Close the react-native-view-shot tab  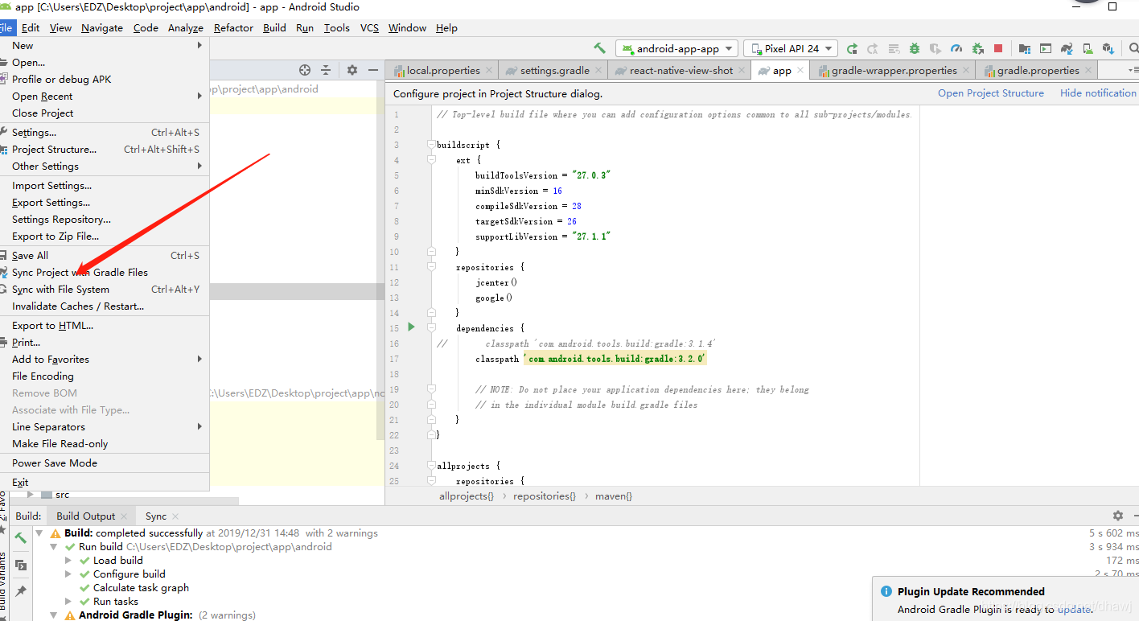coord(742,70)
